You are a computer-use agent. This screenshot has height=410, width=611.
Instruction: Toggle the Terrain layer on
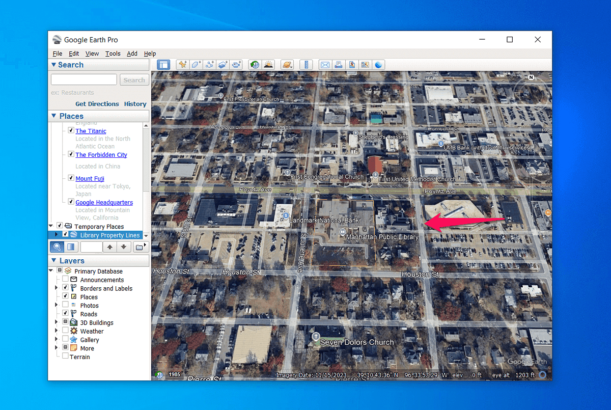click(65, 357)
